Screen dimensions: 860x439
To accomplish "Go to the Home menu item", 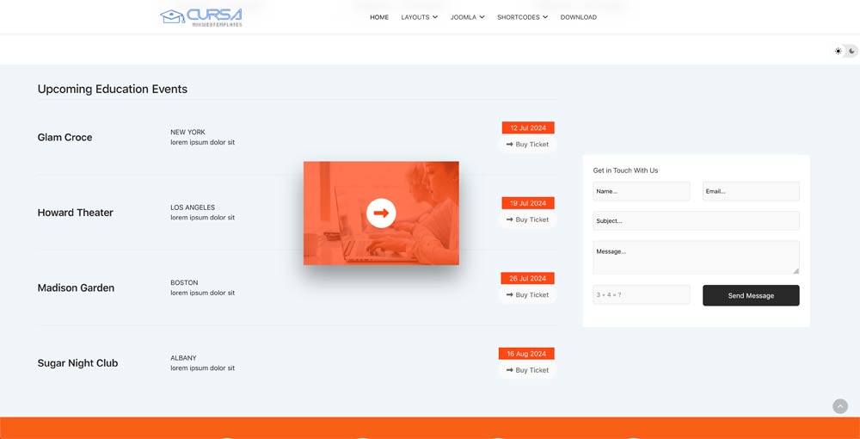I will (379, 17).
